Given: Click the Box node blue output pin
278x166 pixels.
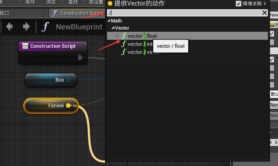Looking at the screenshot, I should point(68,80).
